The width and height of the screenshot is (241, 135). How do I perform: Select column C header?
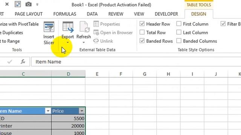[26, 74]
